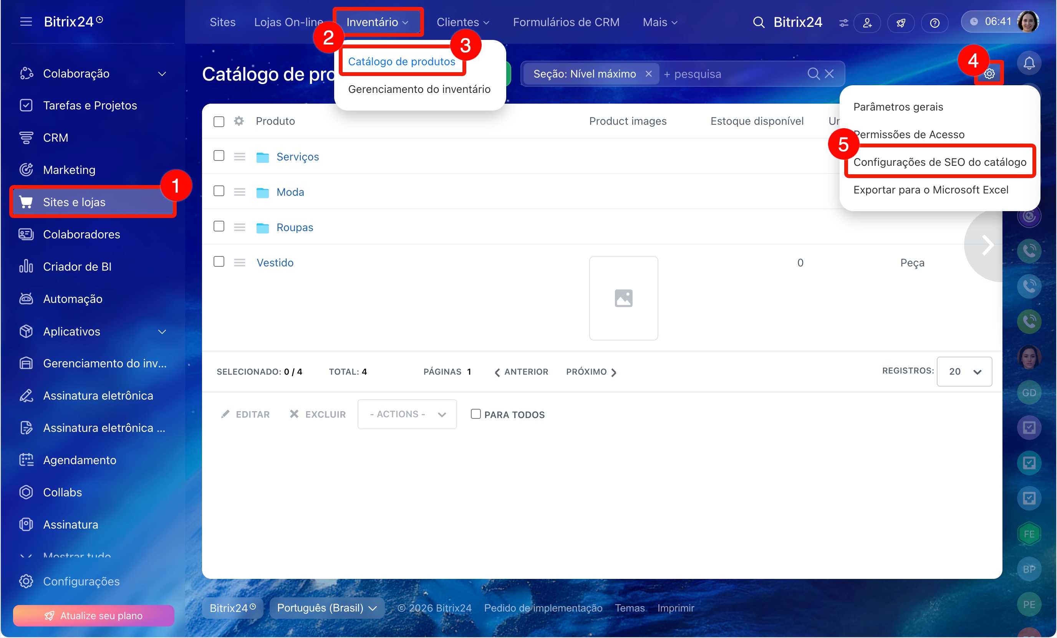Image resolution: width=1057 pixels, height=638 pixels.
Task: Click the Vestido image placeholder thumbnail
Action: coord(623,298)
